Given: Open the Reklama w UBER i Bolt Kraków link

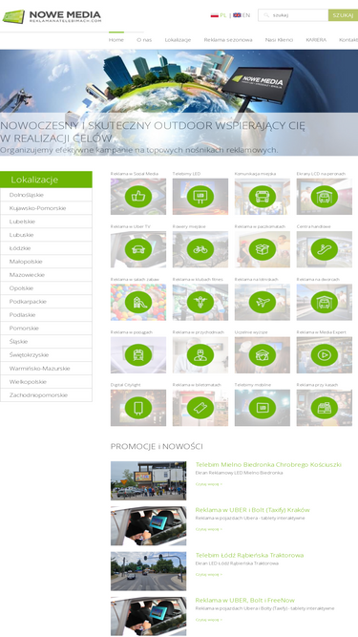Looking at the screenshot, I should pos(252,510).
